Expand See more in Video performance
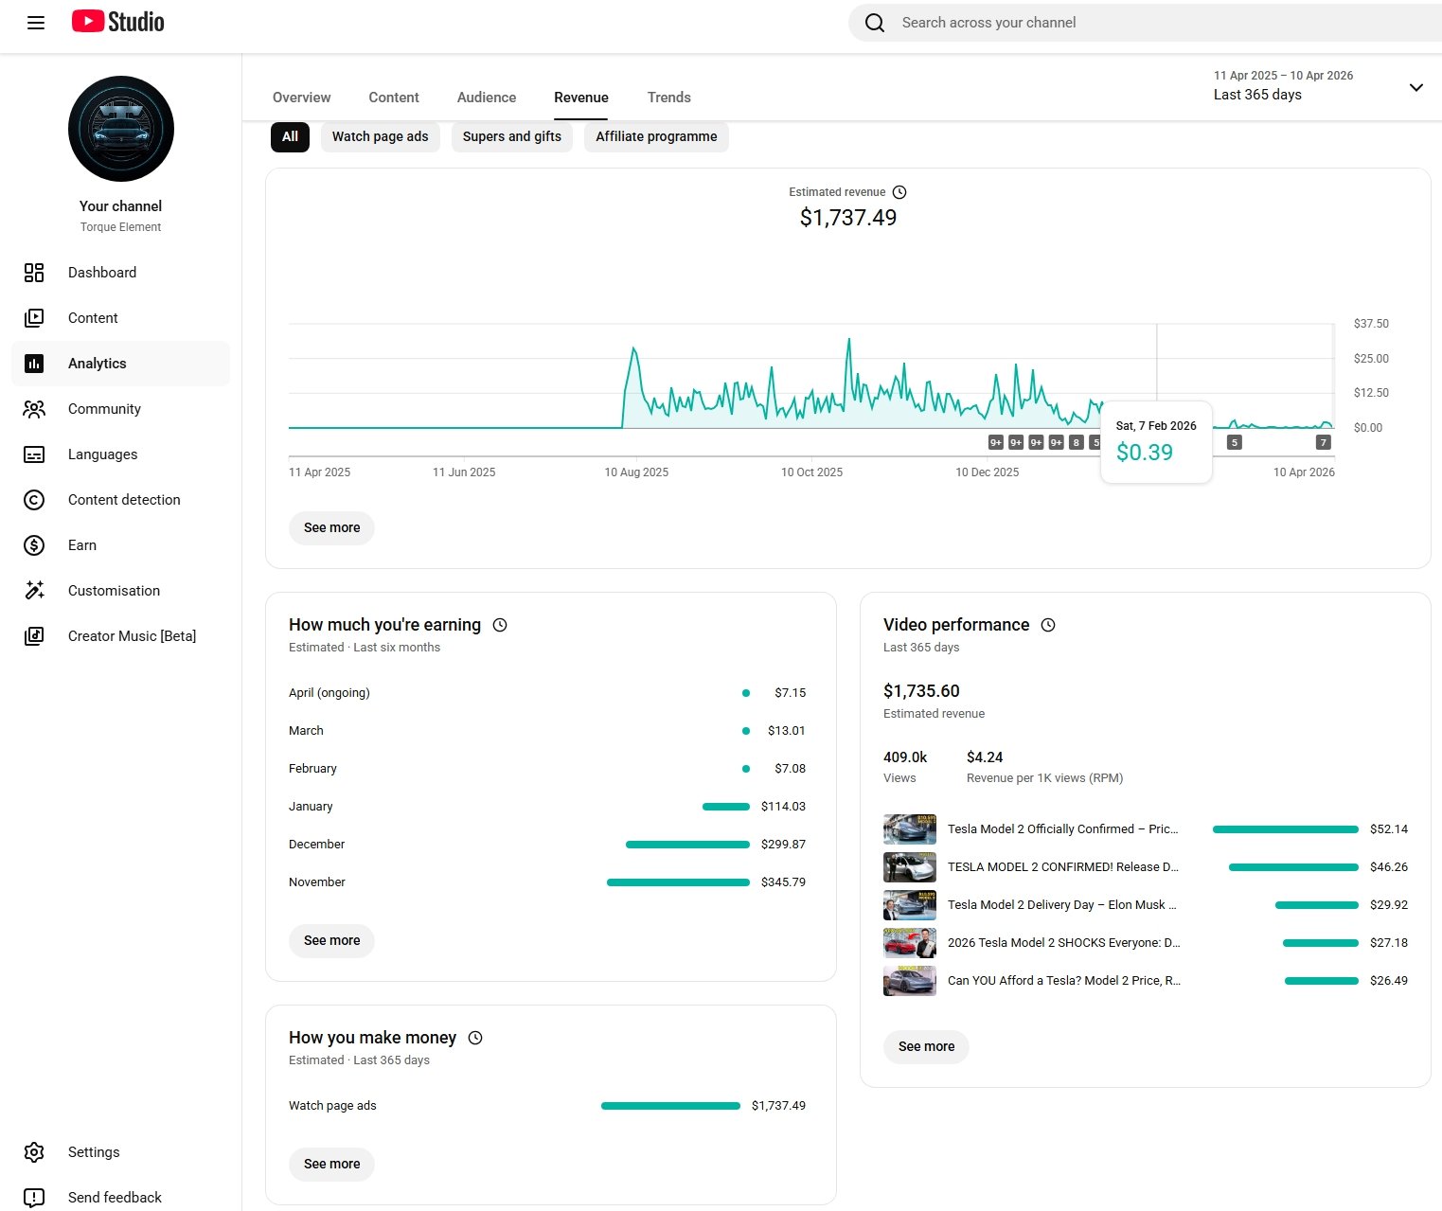Screen dimensions: 1442x1211 pyautogui.click(x=926, y=1046)
